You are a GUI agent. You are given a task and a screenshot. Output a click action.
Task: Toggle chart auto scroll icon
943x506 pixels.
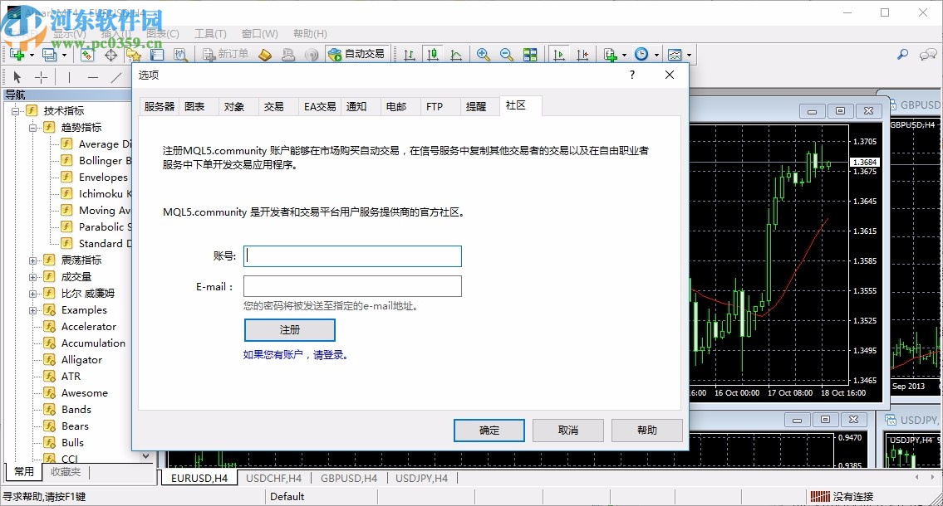tap(558, 55)
